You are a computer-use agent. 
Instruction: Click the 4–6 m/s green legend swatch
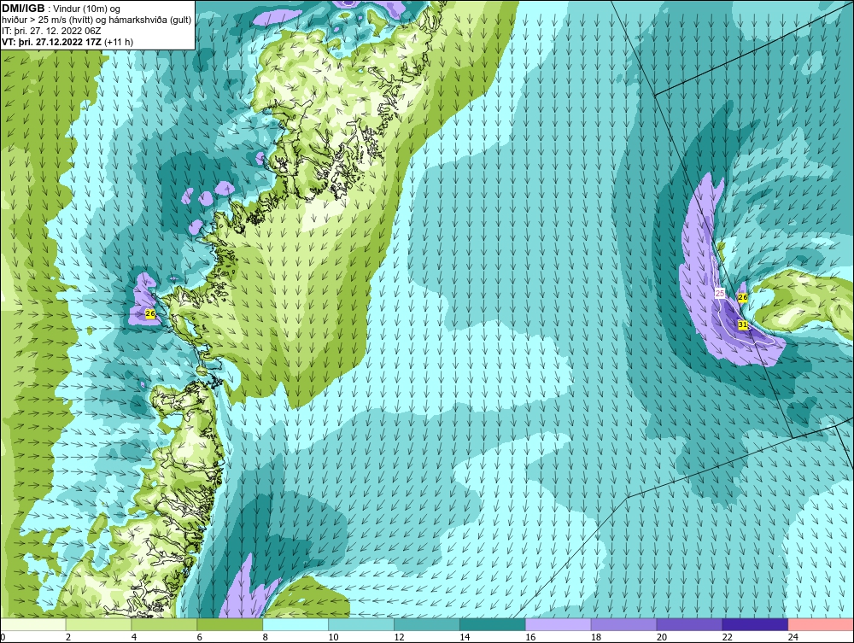tap(164, 624)
